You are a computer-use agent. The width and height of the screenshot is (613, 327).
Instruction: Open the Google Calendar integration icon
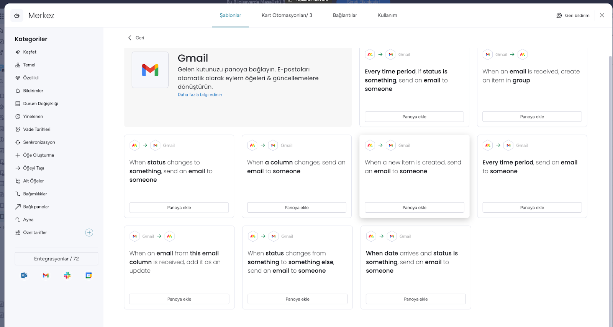point(89,275)
